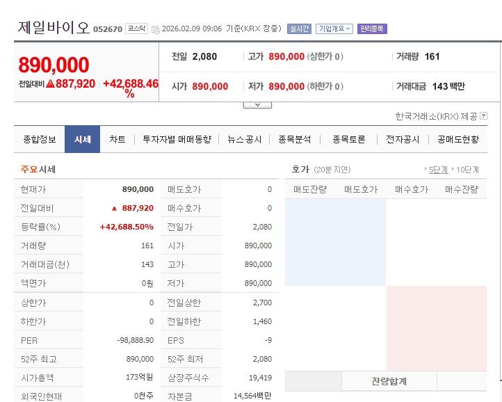
Task: Select the 5단계 order book view
Action: click(438, 170)
